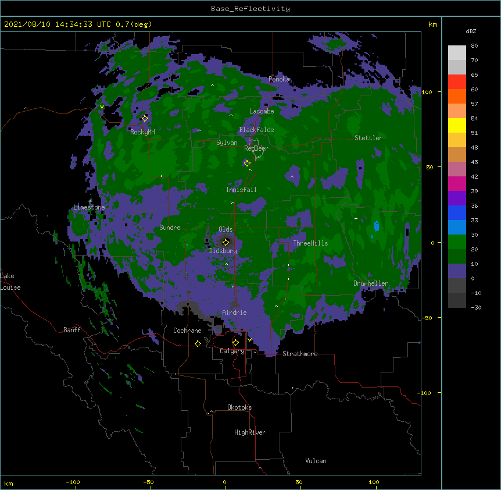
Task: Click the 100 tick label on the right axis
Action: [427, 92]
